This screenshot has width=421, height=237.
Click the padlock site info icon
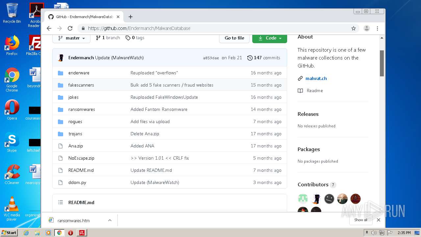click(83, 28)
